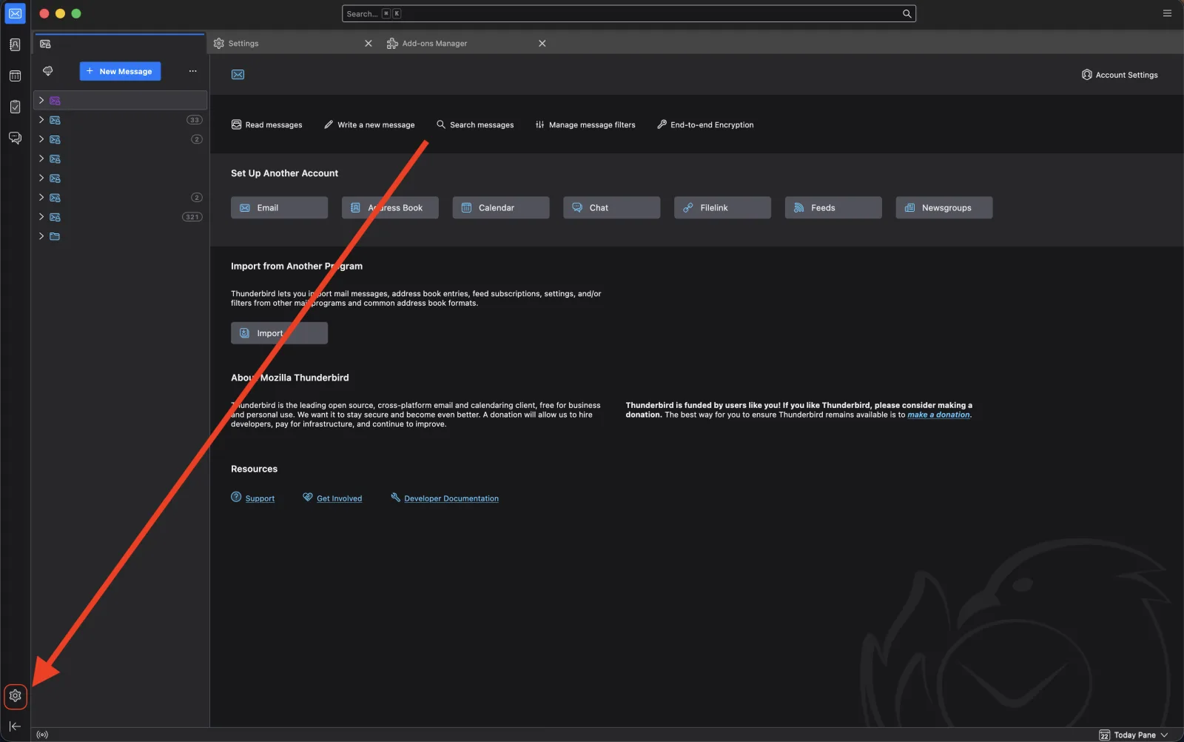
Task: Expand the account showing 321 unread
Action: click(x=41, y=217)
